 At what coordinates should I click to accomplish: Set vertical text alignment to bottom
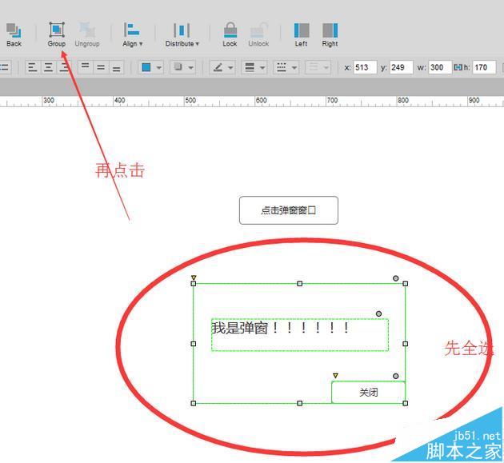click(117, 68)
